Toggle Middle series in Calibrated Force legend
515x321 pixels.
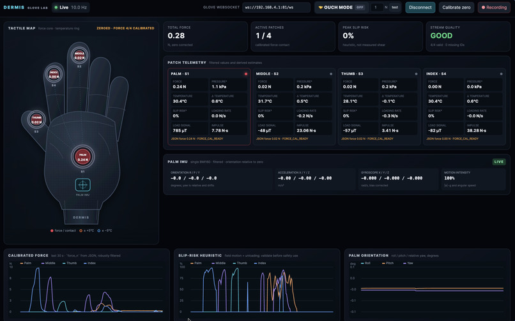point(48,263)
